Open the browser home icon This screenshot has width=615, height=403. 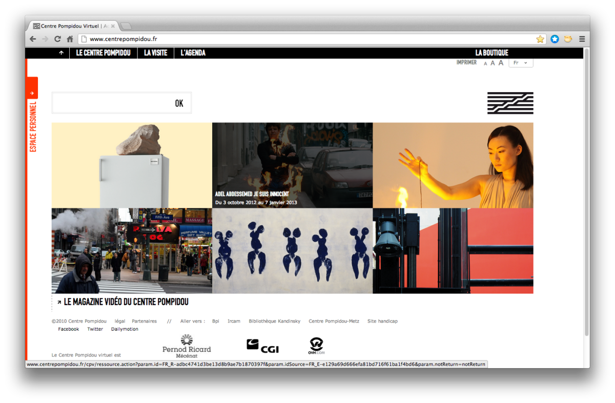(x=70, y=39)
